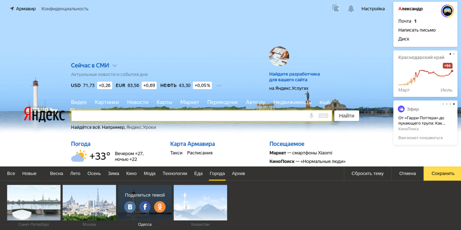Image resolution: width=461 pixels, height=230 pixels.
Task: Click the location arrow icon near Армавир
Action: (x=12, y=8)
